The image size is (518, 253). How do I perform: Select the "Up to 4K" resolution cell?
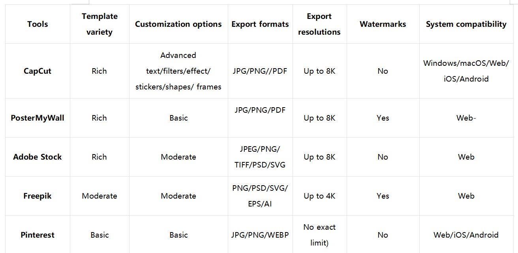point(319,196)
